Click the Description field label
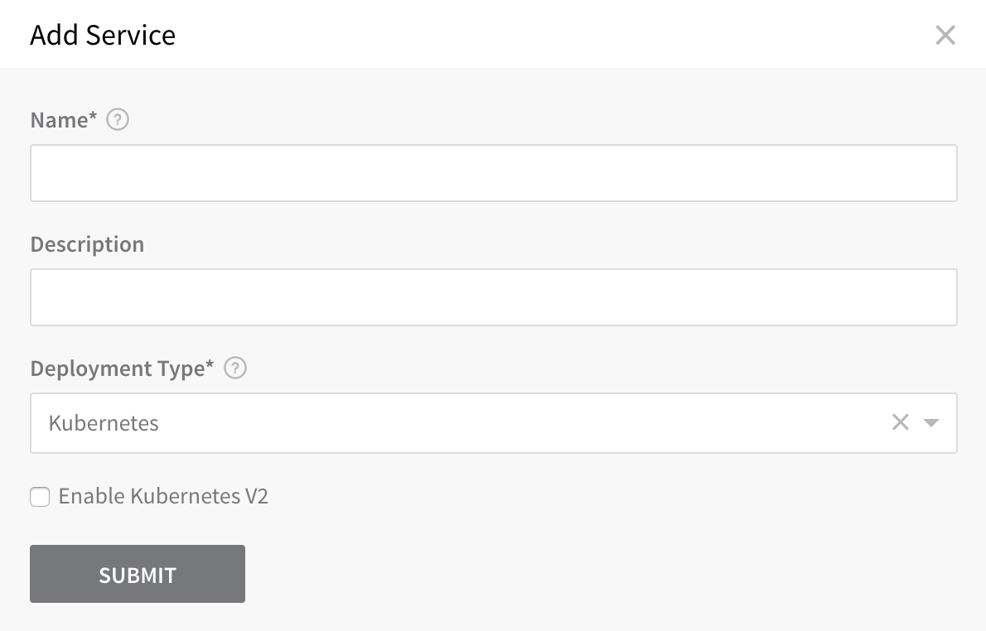The height and width of the screenshot is (631, 986). [87, 243]
